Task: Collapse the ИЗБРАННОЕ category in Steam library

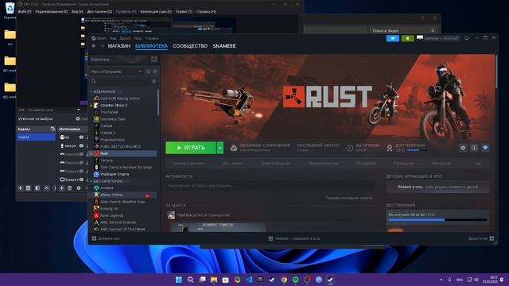Action: (91, 92)
